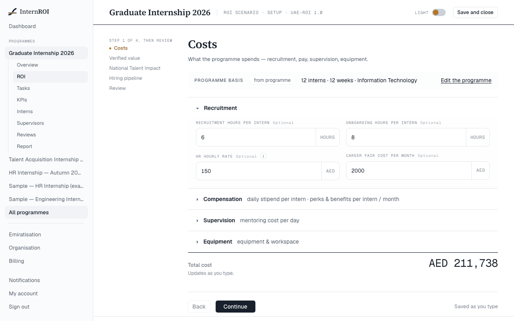Screen dimensions: 514x321
Task: Select Sample — HR Internship programme
Action: click(46, 186)
